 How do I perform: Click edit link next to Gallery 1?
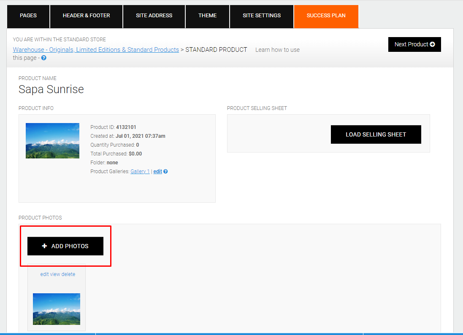pyautogui.click(x=158, y=172)
